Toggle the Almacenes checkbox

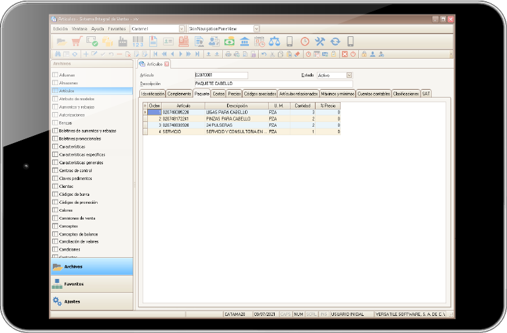coord(55,82)
